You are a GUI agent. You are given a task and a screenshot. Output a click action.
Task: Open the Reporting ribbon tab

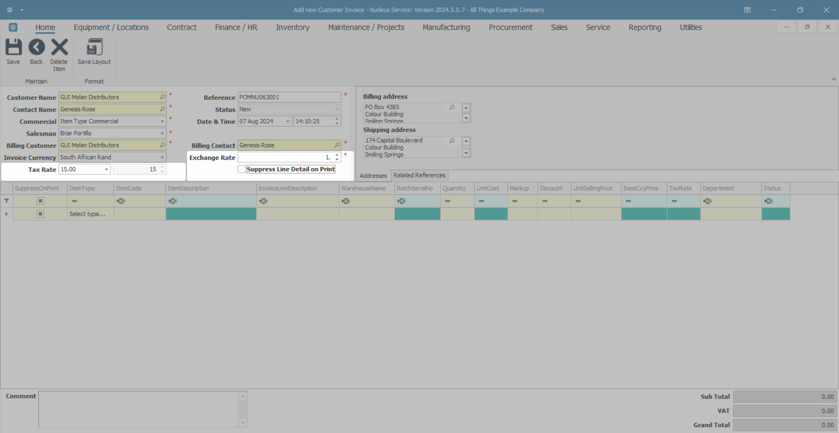point(645,27)
